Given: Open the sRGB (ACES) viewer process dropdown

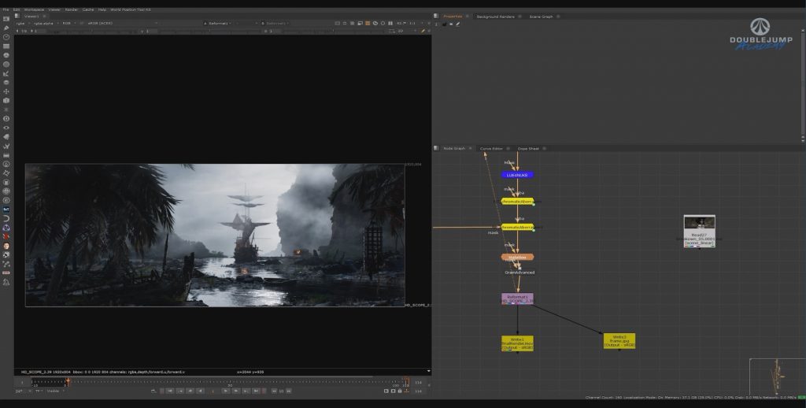Looking at the screenshot, I should (x=124, y=23).
